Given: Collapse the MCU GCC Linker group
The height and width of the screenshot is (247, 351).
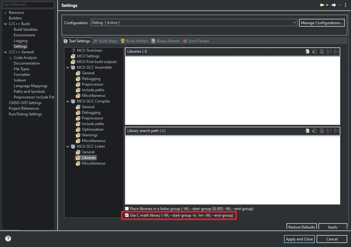Looking at the screenshot, I should coord(68,146).
